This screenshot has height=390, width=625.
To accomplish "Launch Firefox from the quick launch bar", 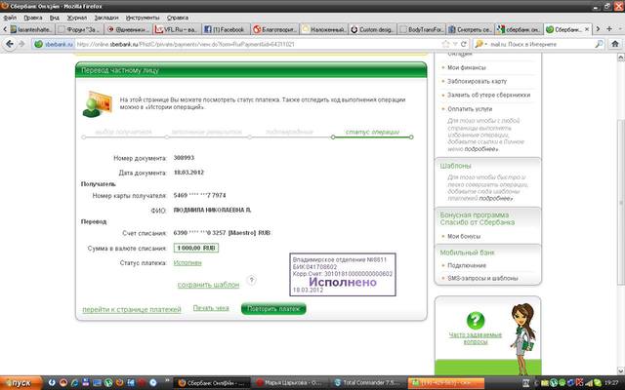I will 119,383.
